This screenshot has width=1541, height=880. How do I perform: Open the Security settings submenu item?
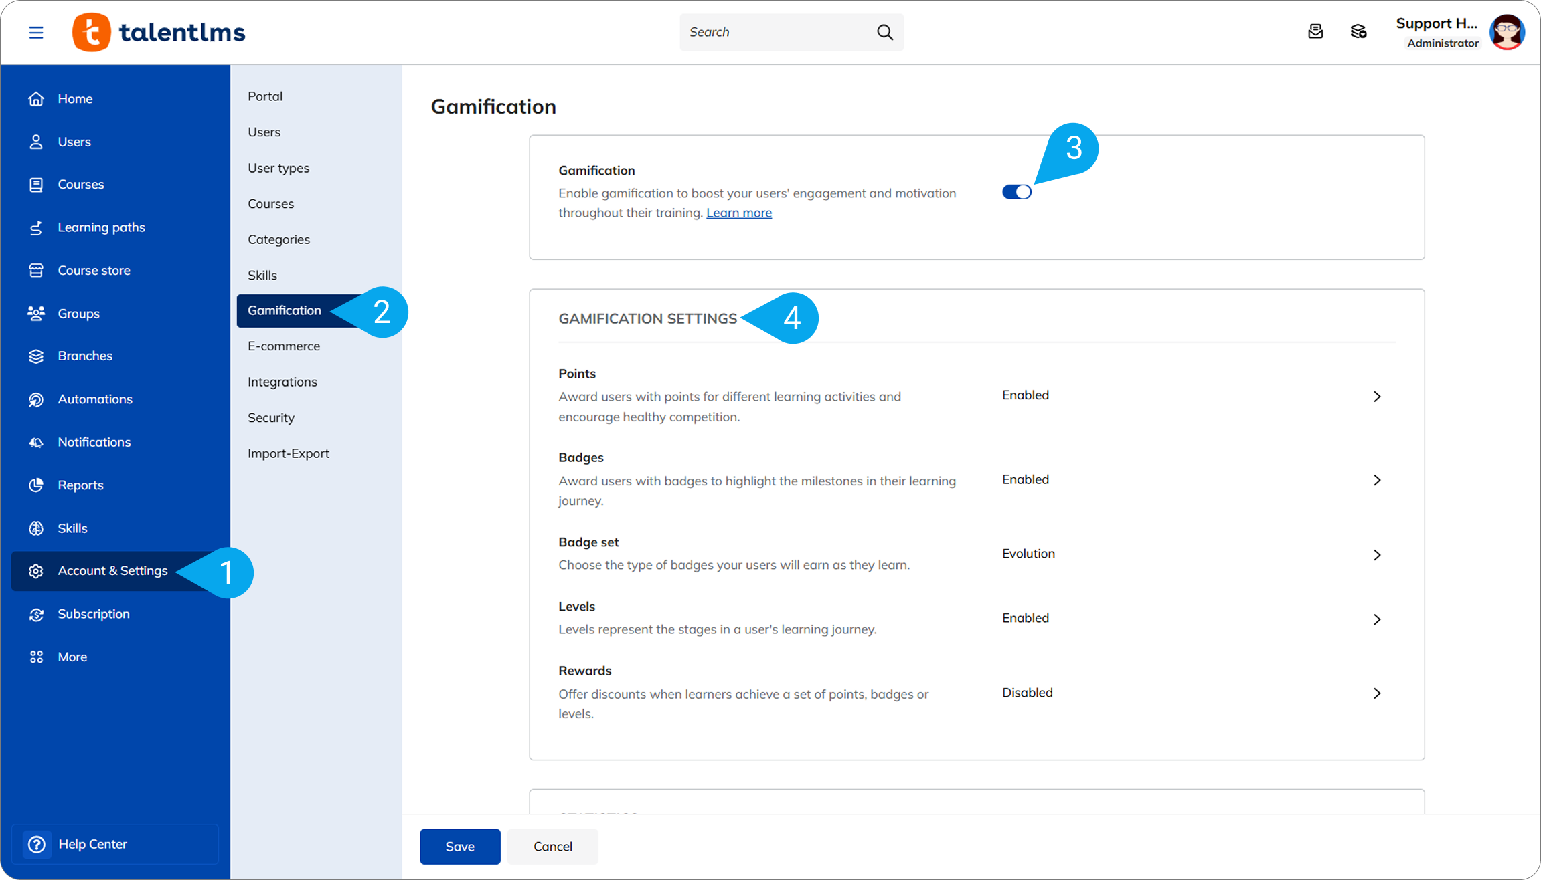pyautogui.click(x=271, y=418)
